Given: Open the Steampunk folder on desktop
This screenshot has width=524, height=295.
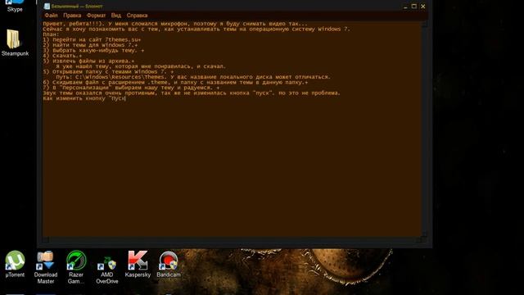Looking at the screenshot, I should click(x=15, y=43).
